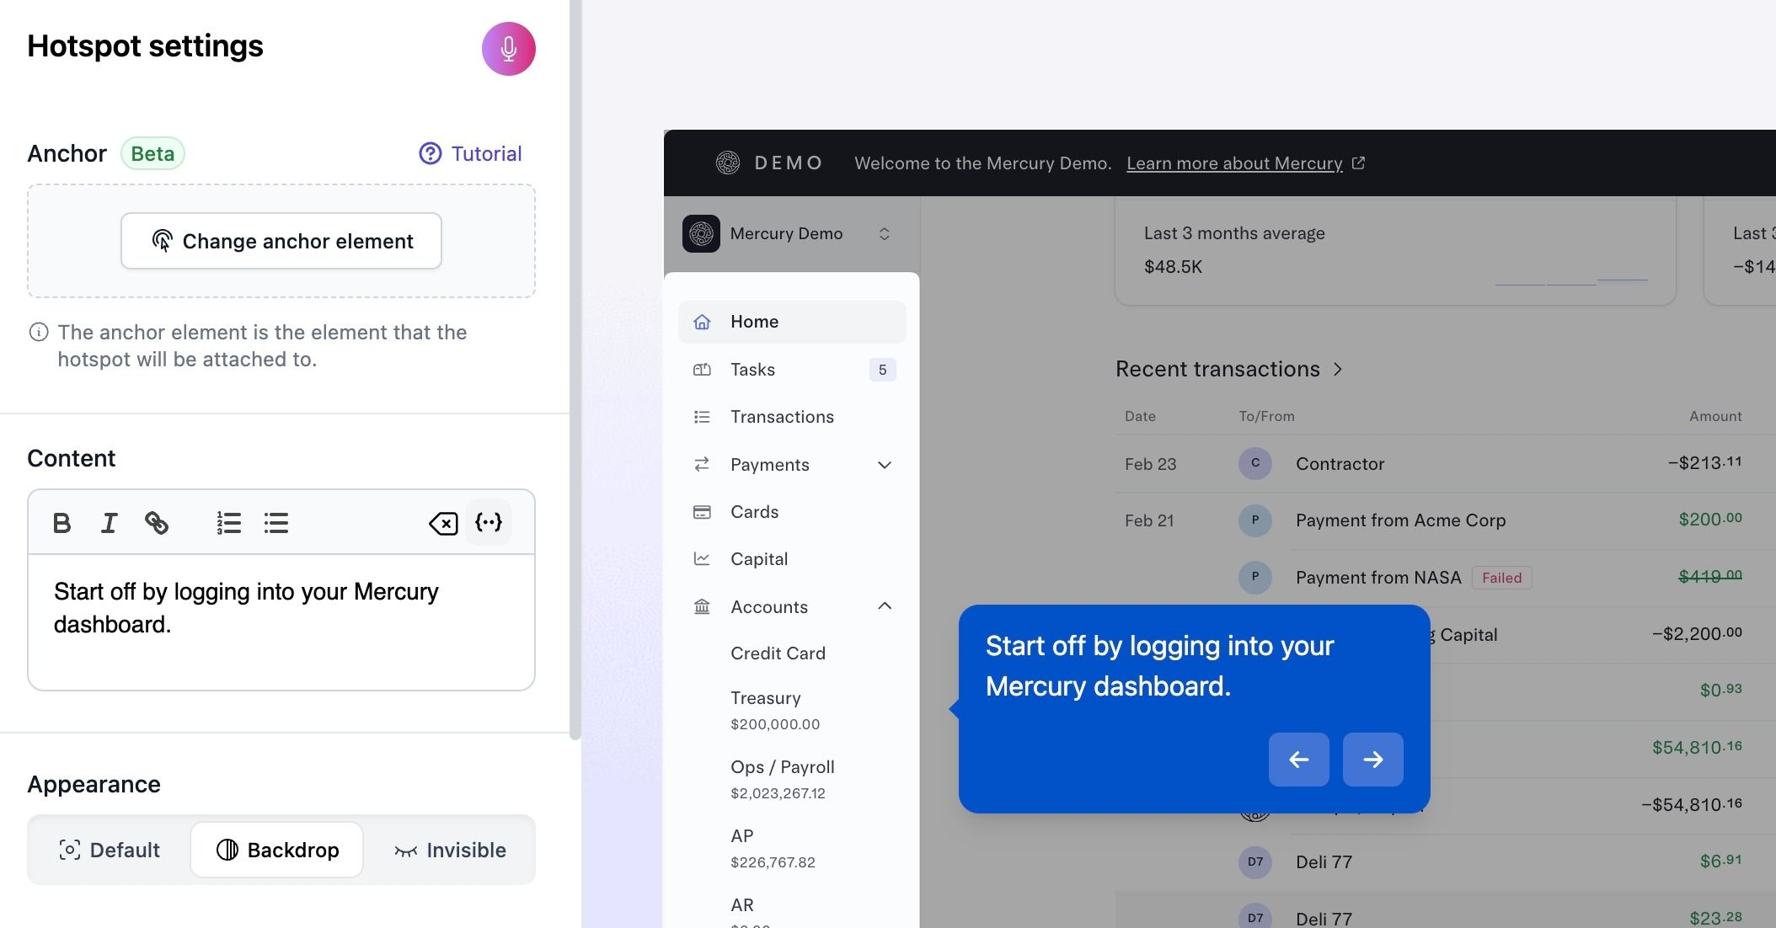Screen dimensions: 1776x928
Task: Open Learn more about Mercury link
Action: [x=1234, y=163]
